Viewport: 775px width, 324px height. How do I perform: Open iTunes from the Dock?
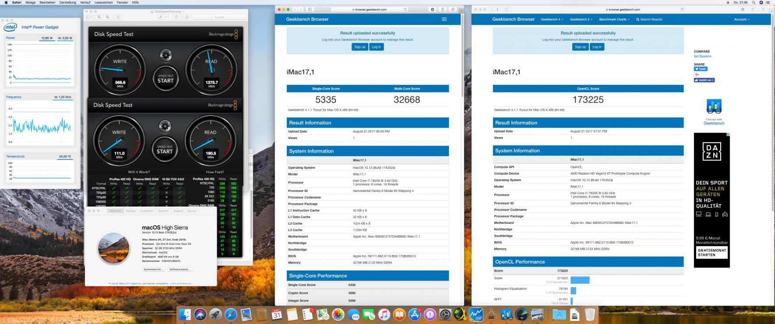point(384,314)
